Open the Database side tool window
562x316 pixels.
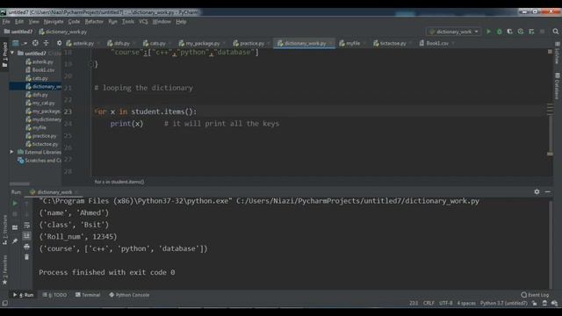[x=557, y=86]
